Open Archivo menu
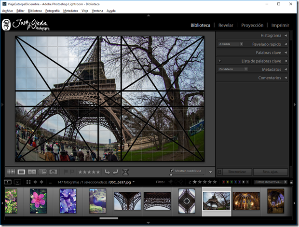This screenshot has height=227, width=299. [x=7, y=11]
